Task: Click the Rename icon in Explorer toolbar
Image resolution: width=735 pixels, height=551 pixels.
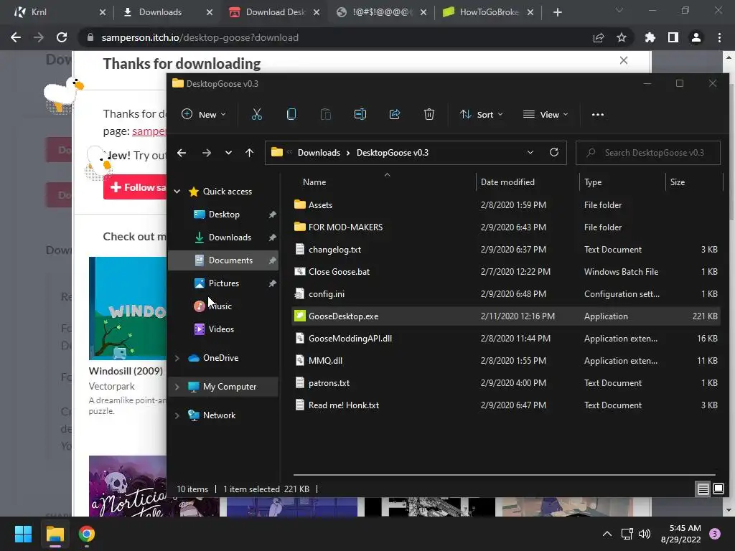Action: (x=360, y=114)
